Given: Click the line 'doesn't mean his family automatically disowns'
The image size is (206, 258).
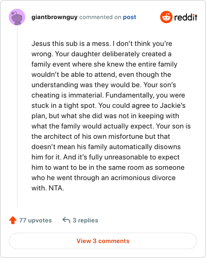Looking at the screenshot, I should (x=106, y=147).
